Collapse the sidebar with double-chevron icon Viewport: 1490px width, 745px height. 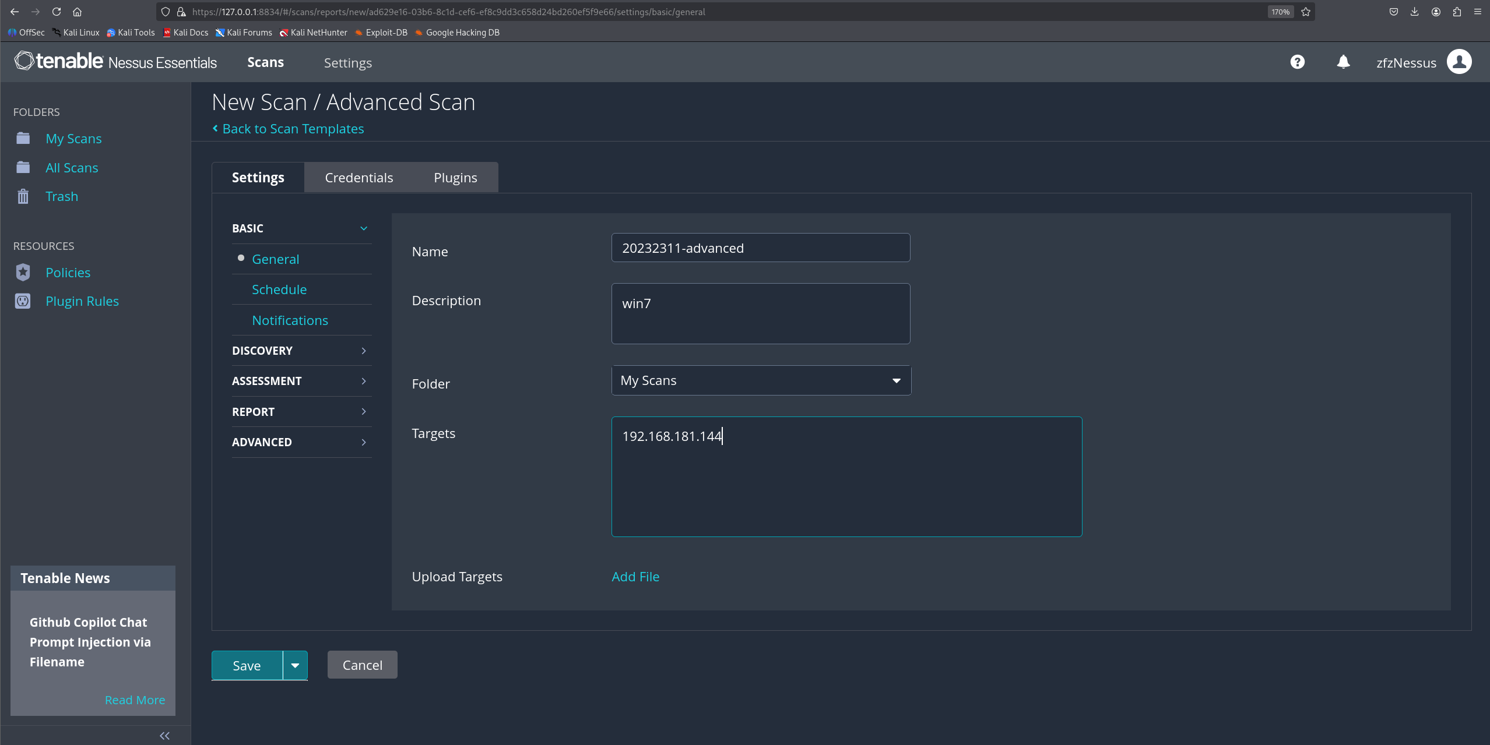[x=164, y=736]
